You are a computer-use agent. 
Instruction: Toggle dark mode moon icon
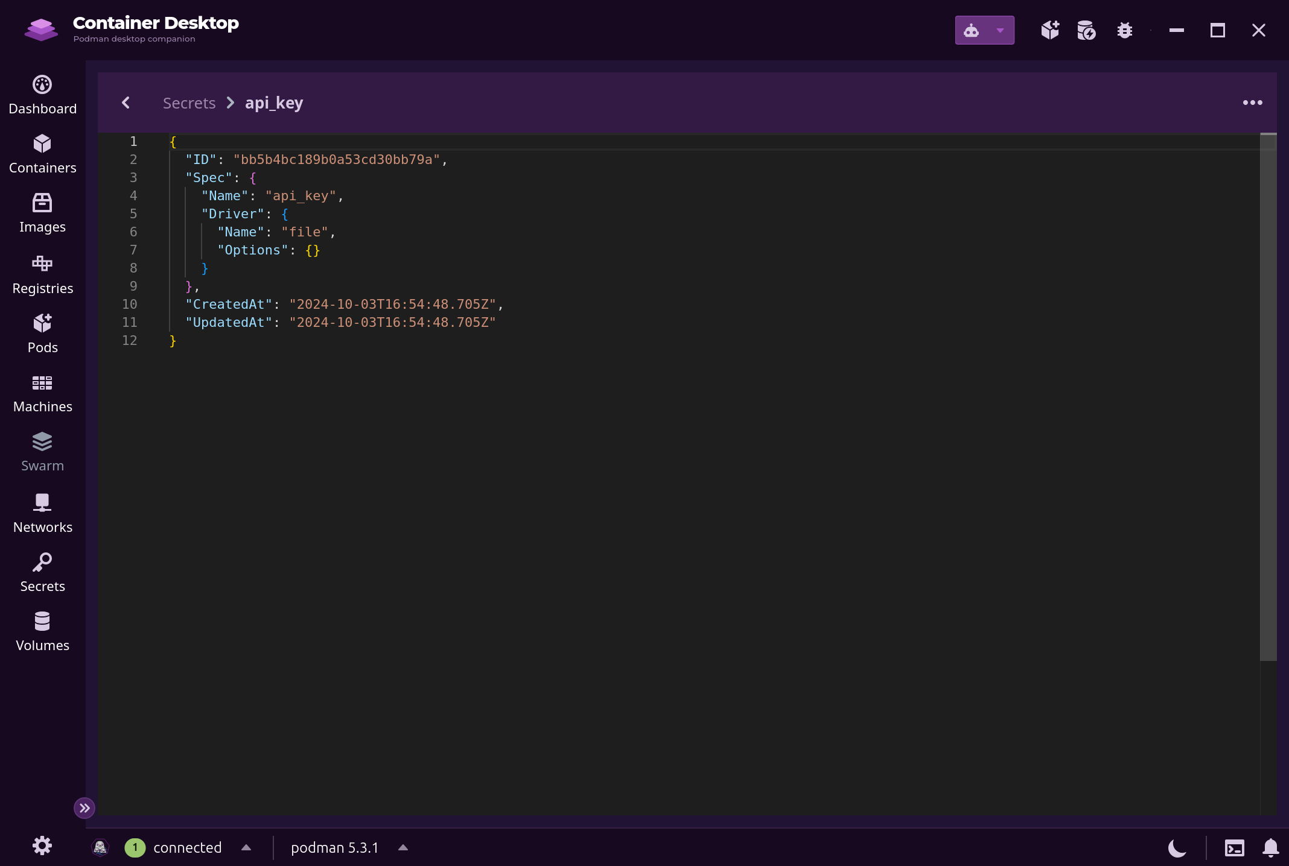(1177, 848)
